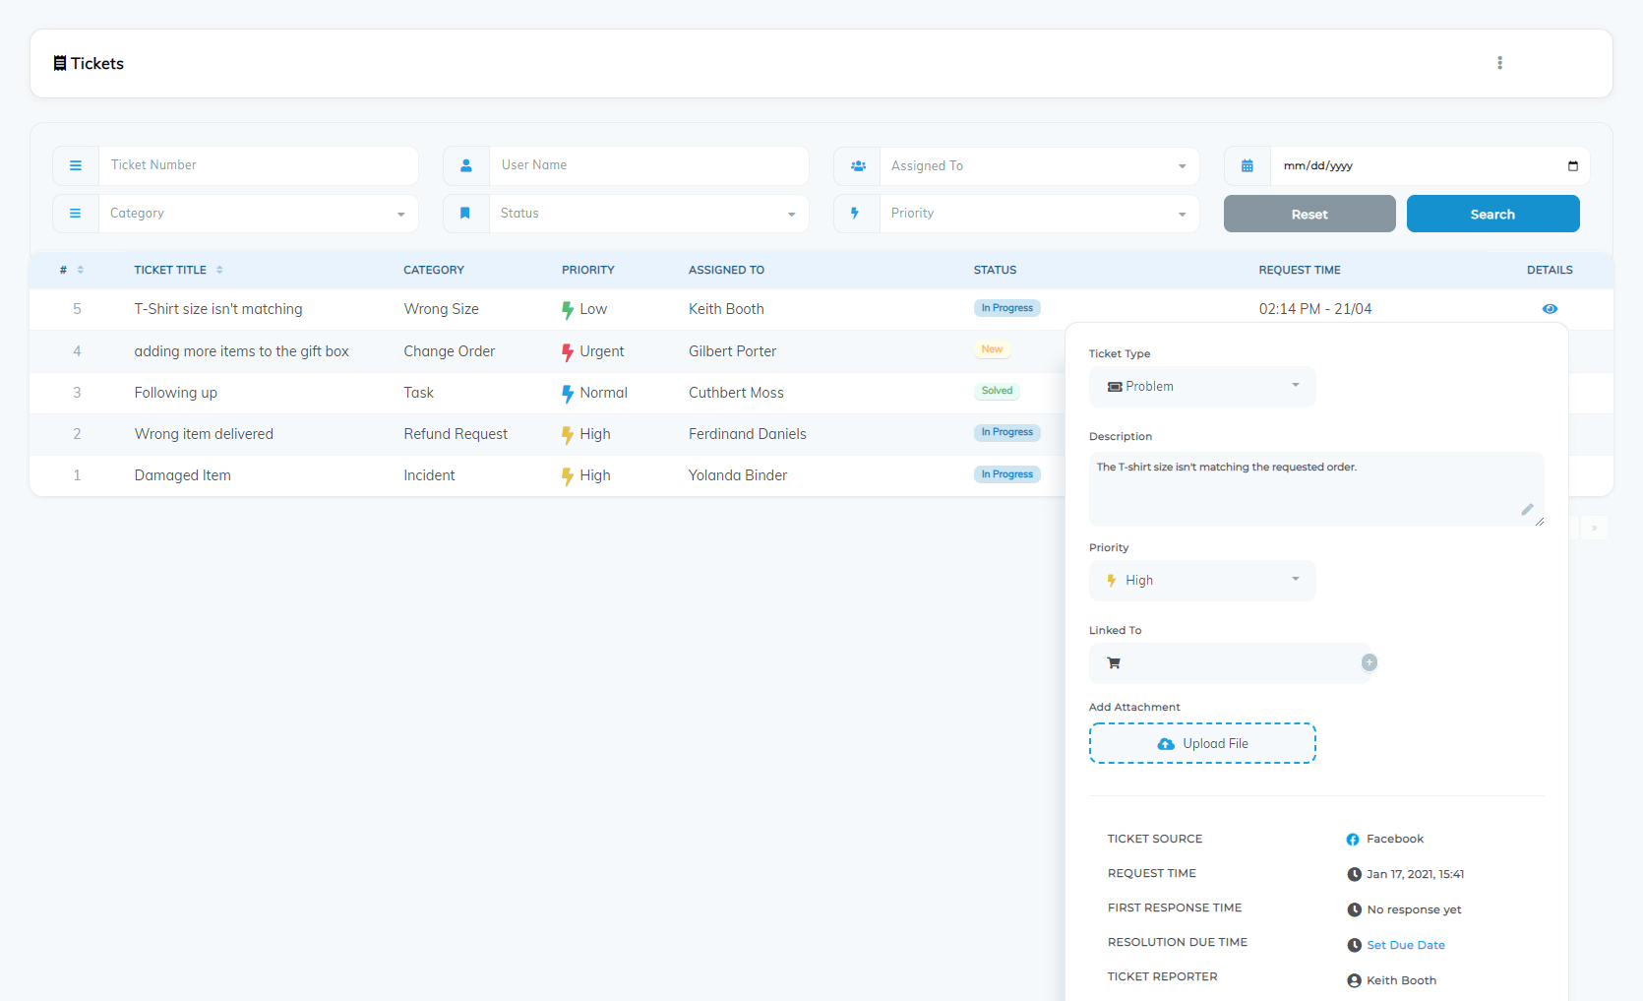Click the bookmark icon beside Status filter
The width and height of the screenshot is (1643, 1001).
[465, 213]
